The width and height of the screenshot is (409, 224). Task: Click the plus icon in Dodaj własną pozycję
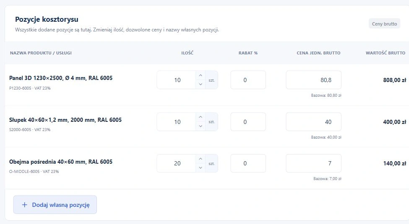click(24, 205)
